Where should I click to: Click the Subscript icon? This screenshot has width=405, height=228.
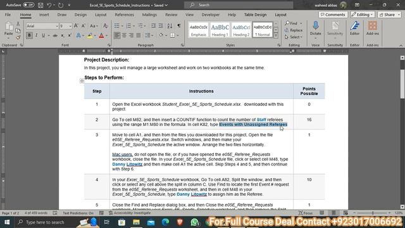pyautogui.click(x=63, y=35)
